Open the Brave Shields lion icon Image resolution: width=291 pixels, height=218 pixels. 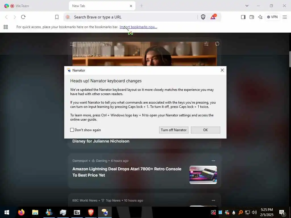tap(203, 17)
